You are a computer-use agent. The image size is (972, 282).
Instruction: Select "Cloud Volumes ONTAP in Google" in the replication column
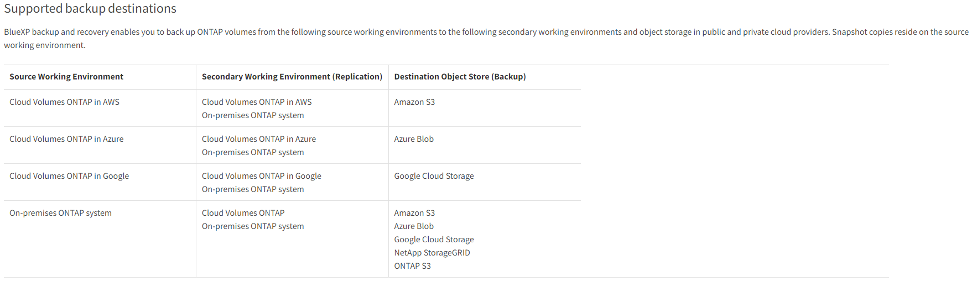[261, 176]
